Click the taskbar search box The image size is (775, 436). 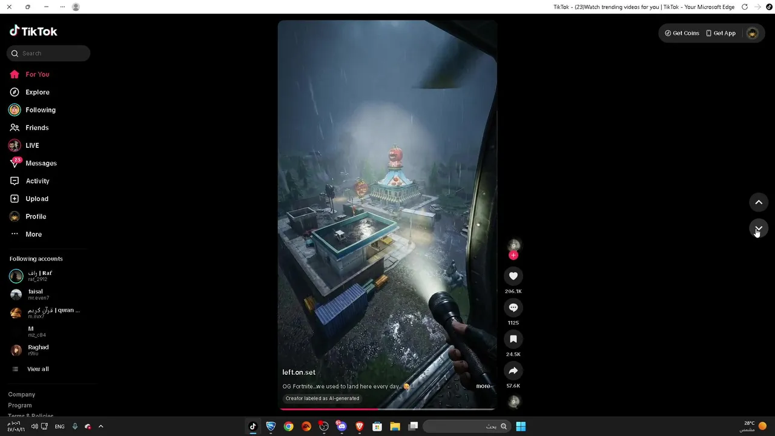(466, 426)
